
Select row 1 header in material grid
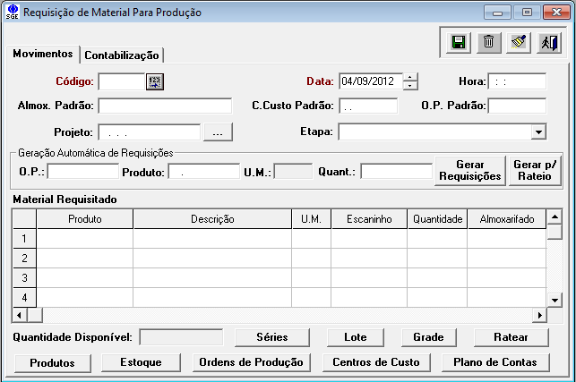[x=23, y=239]
